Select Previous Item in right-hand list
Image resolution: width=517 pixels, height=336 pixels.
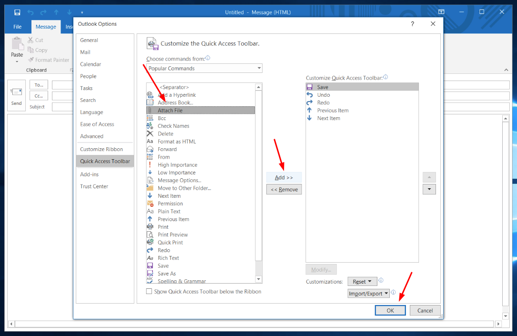(x=362, y=111)
